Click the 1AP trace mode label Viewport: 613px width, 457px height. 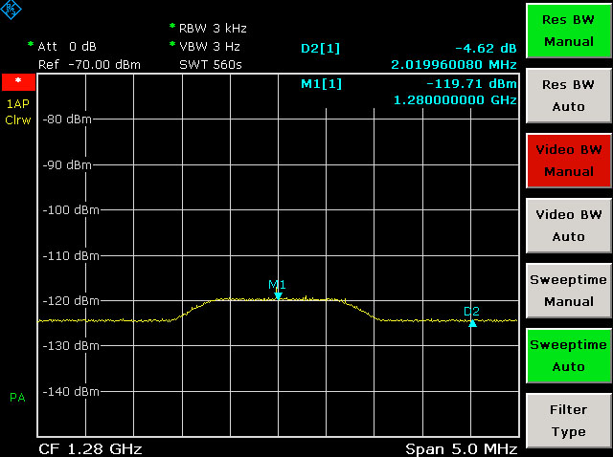(x=18, y=104)
